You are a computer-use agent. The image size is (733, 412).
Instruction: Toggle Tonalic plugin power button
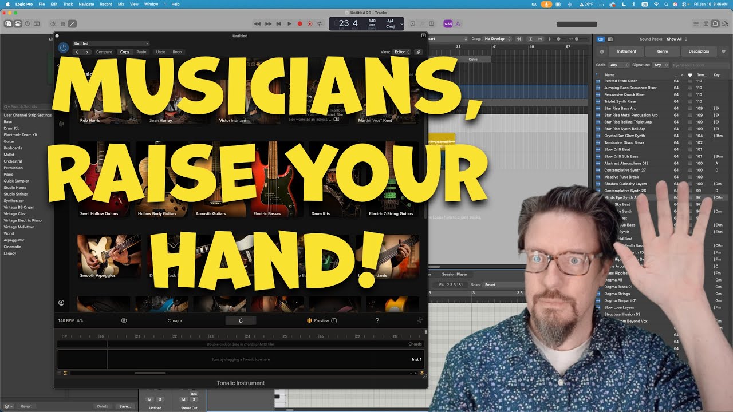coord(63,48)
